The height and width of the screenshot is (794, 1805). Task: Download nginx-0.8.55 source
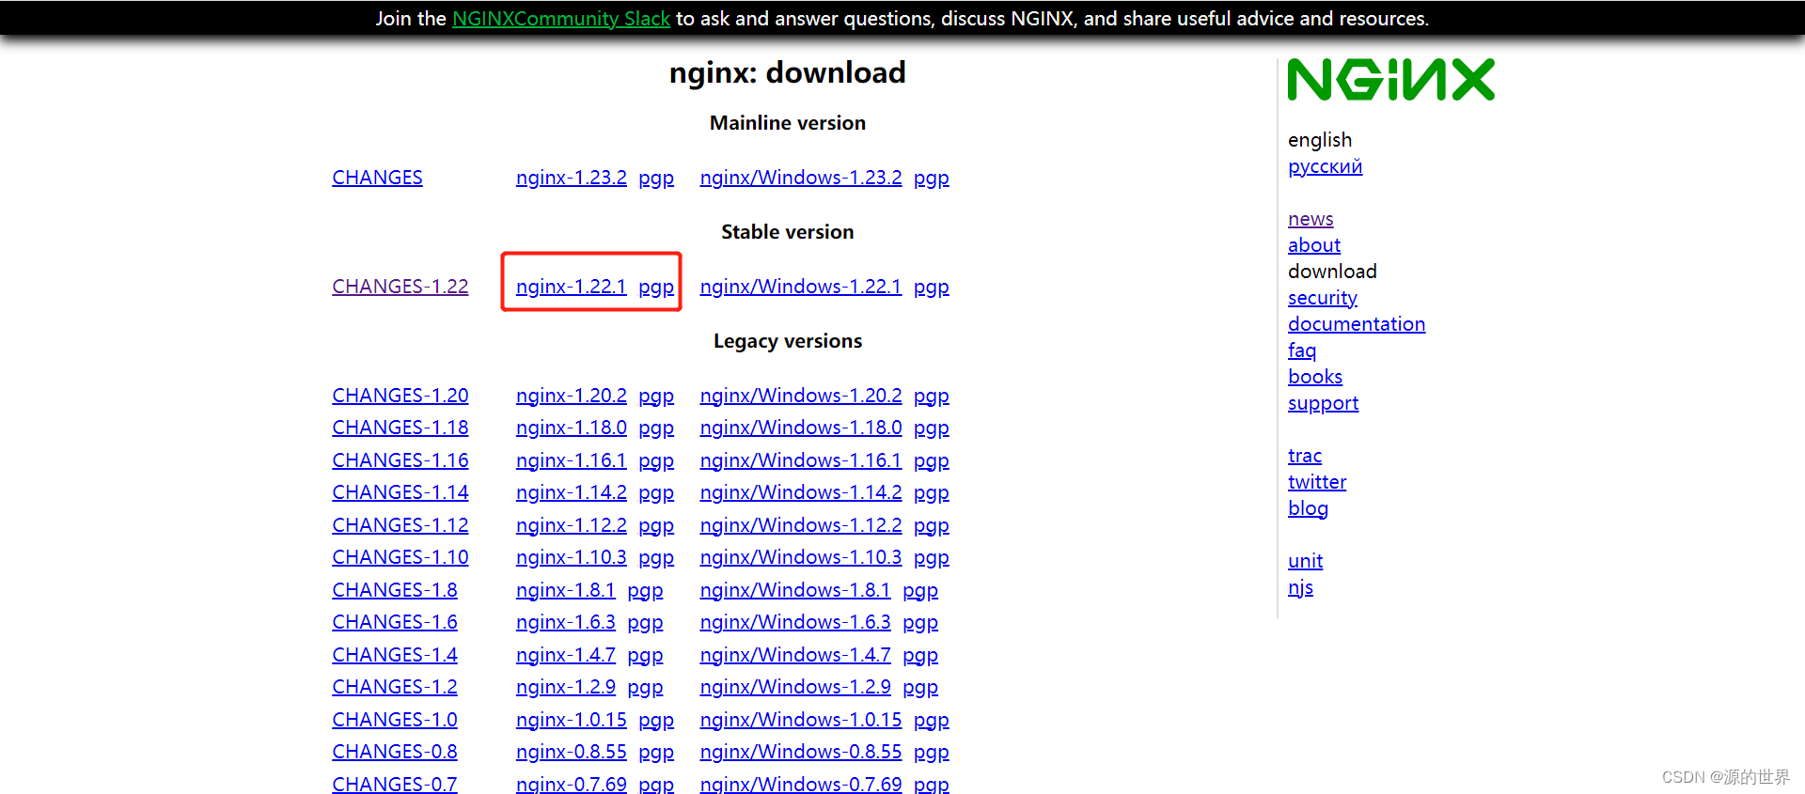click(x=572, y=752)
